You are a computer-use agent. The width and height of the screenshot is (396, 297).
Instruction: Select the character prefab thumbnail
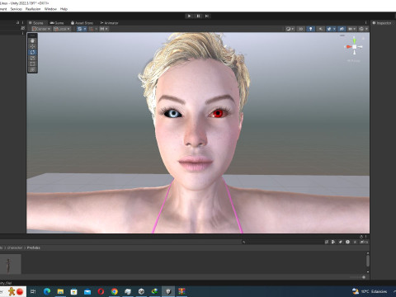[x=10, y=264]
